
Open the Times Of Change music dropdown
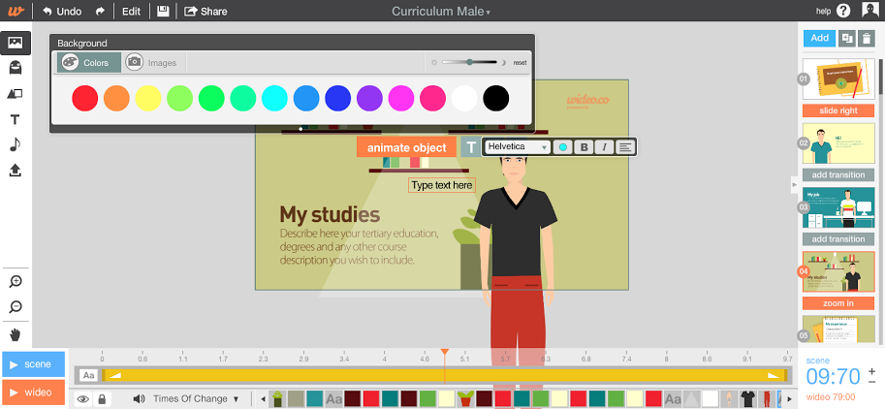coord(195,398)
